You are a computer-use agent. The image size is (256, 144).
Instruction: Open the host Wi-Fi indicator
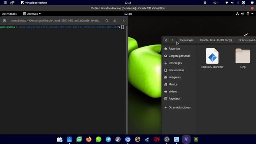point(227,3)
